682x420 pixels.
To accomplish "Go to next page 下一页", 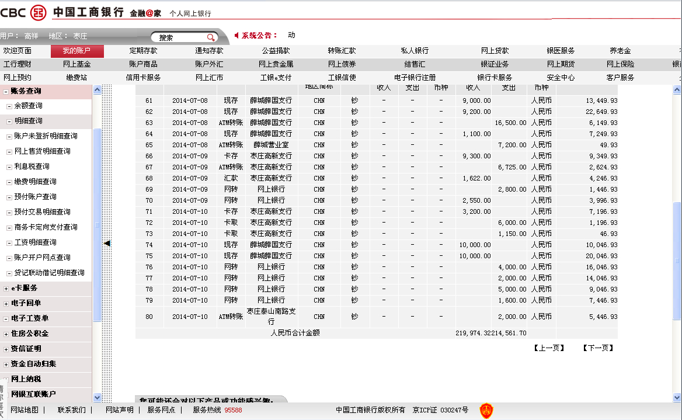I will (598, 348).
